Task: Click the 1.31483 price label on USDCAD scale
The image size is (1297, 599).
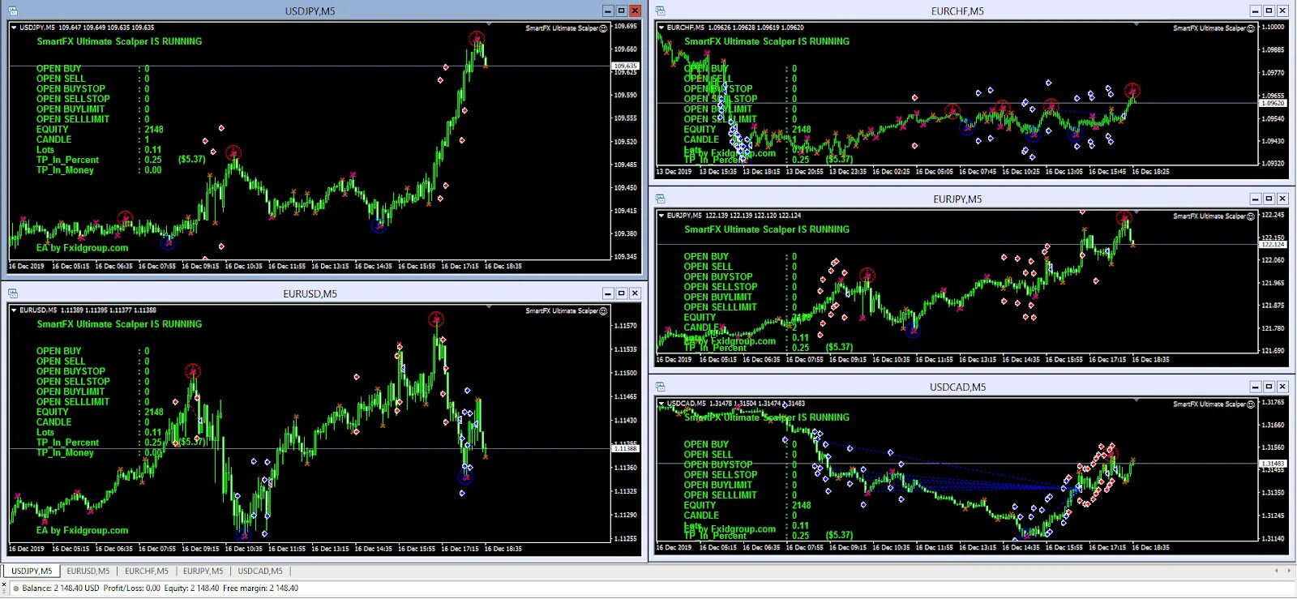Action: [1273, 464]
